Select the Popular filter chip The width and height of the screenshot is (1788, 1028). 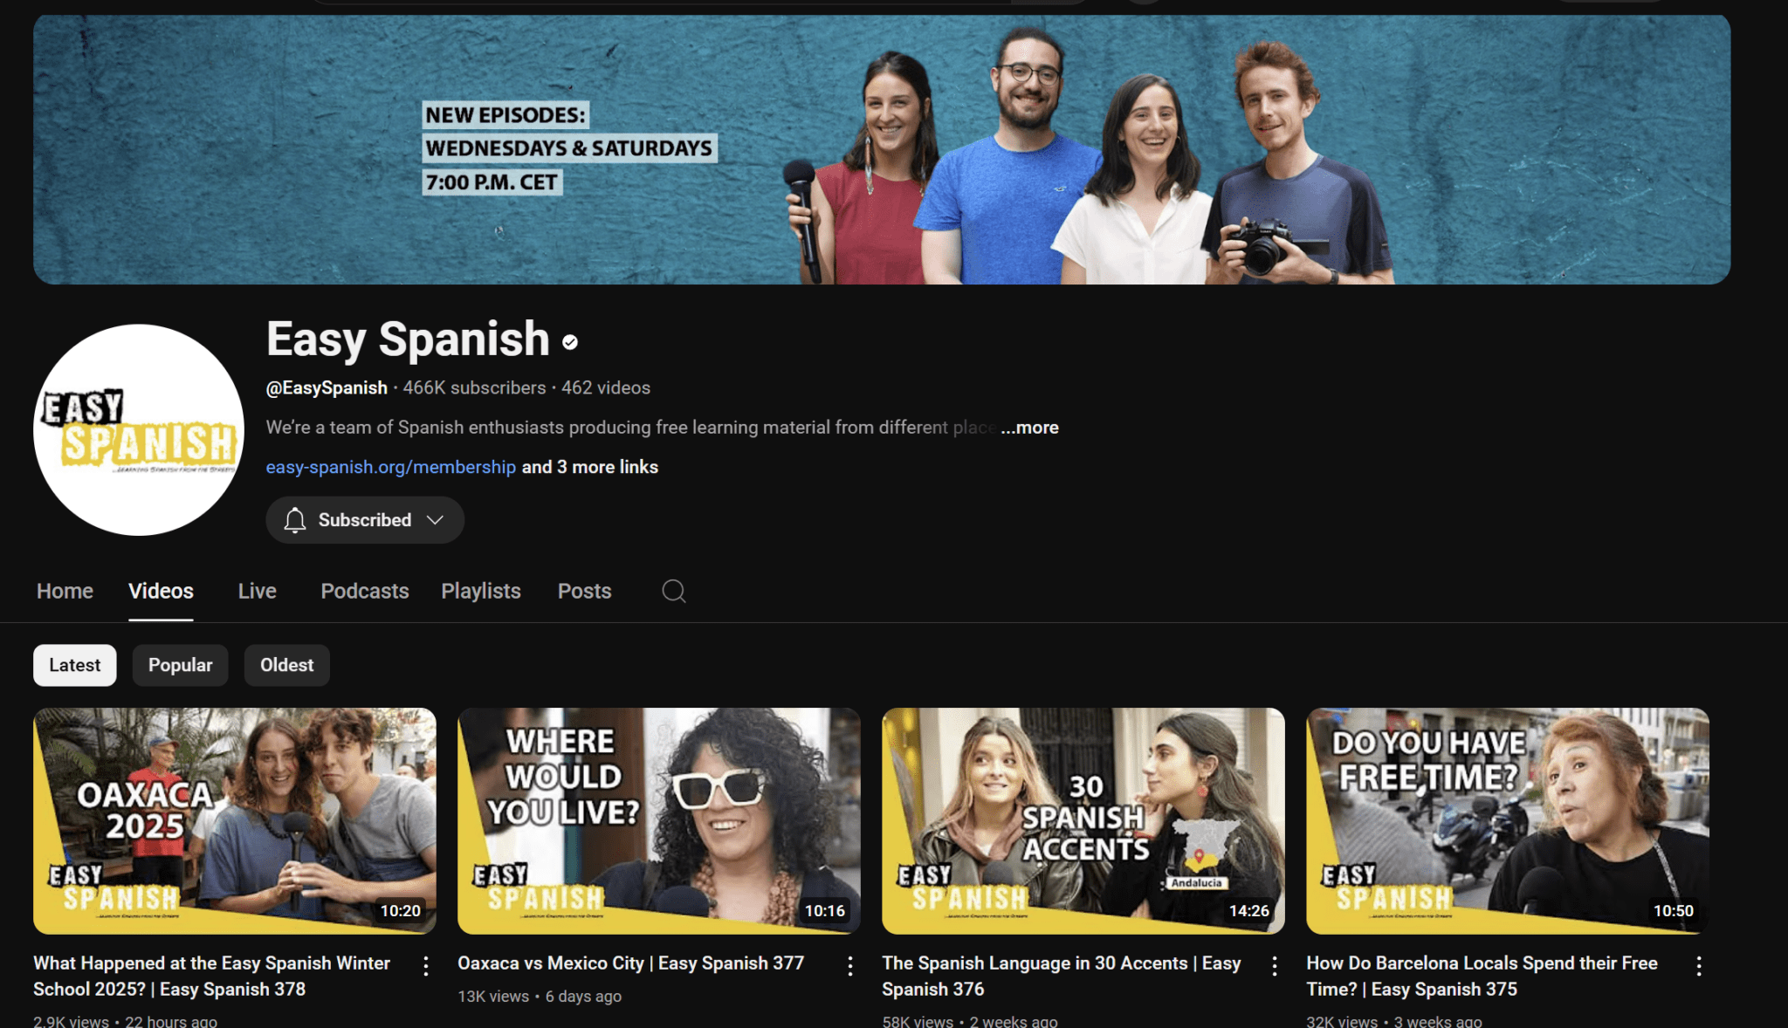tap(180, 665)
